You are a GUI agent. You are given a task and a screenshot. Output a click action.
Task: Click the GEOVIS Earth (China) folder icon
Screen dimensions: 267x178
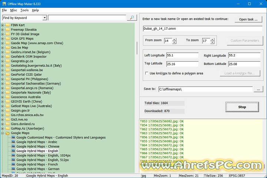coord(8,102)
